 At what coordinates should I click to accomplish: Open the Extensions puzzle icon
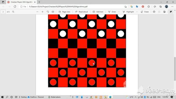(148, 7)
